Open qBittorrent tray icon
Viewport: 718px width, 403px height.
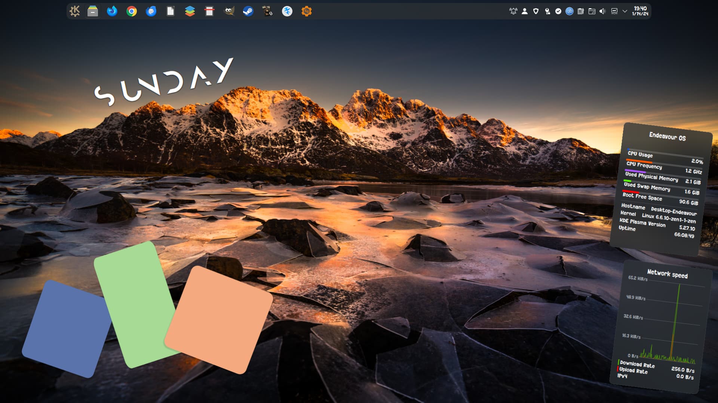(569, 11)
